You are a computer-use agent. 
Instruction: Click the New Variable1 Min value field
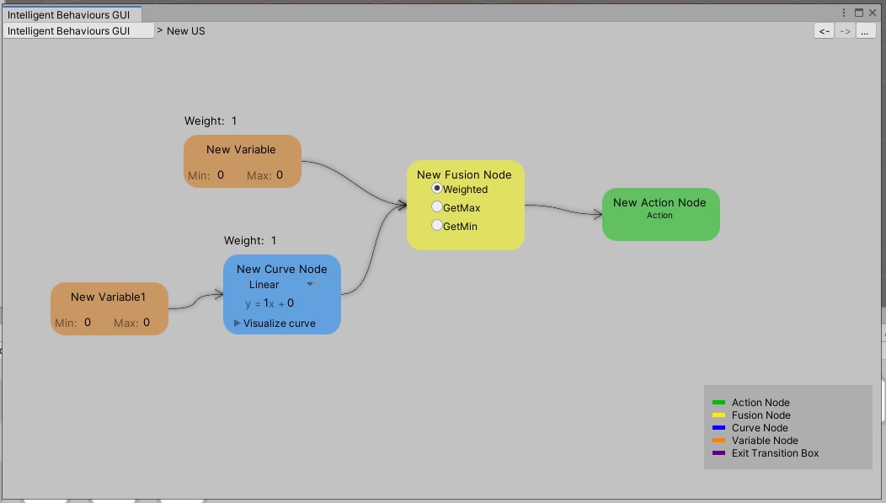click(x=88, y=322)
